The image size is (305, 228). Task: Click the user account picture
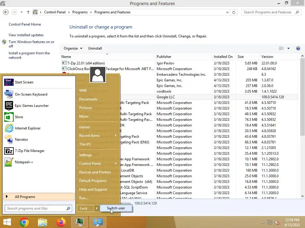[x=98, y=75]
